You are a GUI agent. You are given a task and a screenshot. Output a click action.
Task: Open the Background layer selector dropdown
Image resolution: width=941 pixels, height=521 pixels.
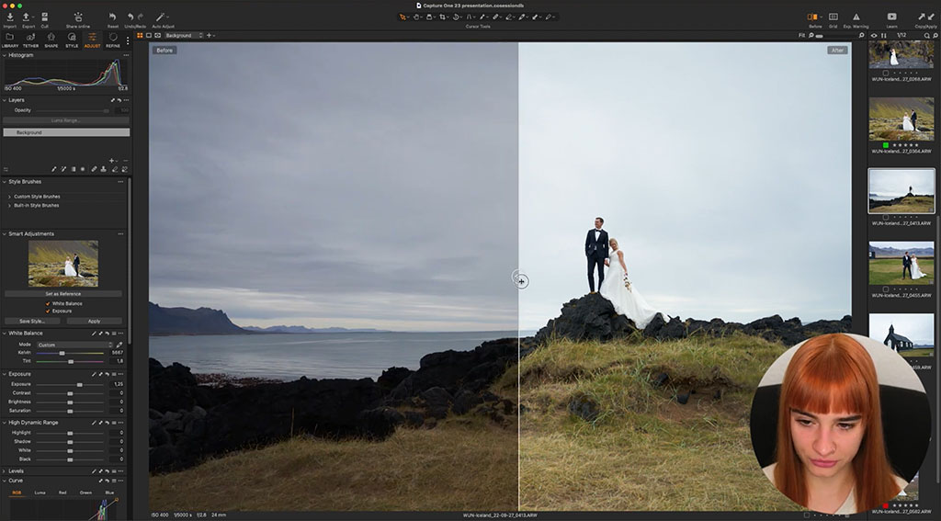point(184,36)
